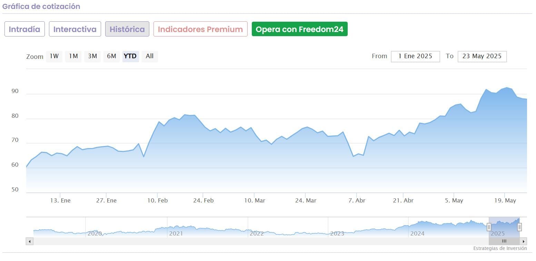Click the To date field
The image size is (536, 261).
[x=482, y=56]
